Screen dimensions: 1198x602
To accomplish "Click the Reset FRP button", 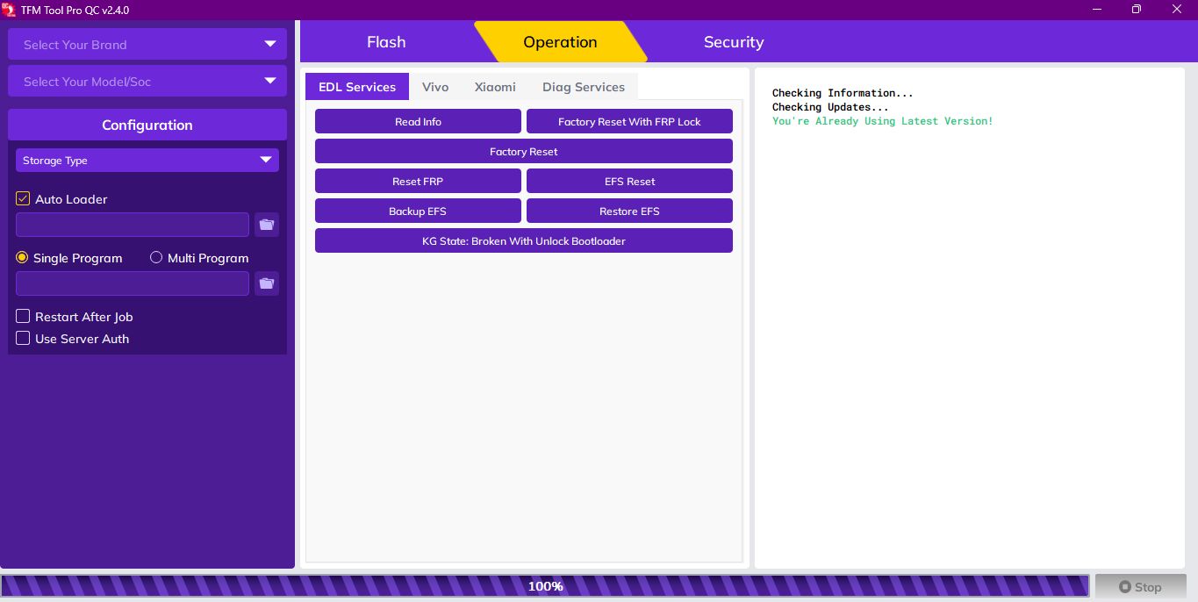I will click(x=418, y=182).
